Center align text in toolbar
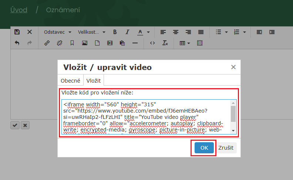Image resolution: width=293 pixels, height=180 pixels. [176, 32]
